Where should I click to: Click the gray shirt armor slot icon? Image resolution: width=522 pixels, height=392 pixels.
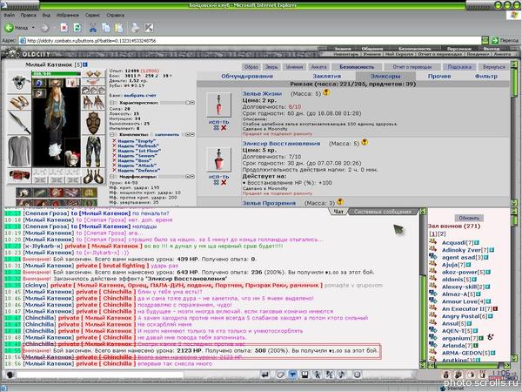click(19, 152)
